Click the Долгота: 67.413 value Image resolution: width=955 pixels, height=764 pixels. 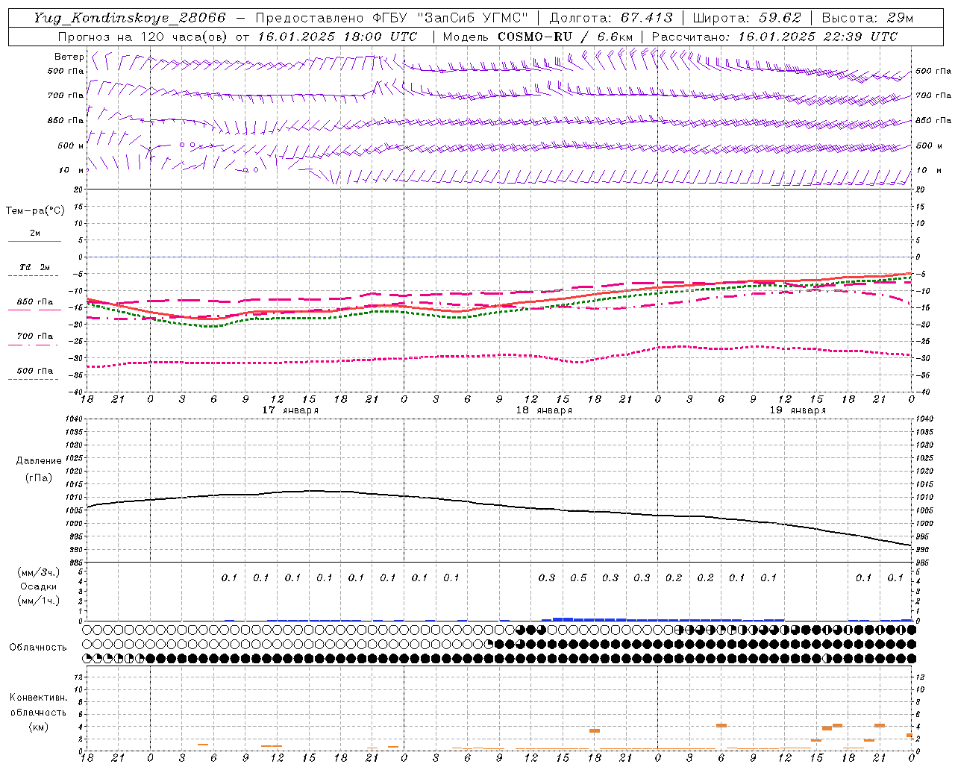611,18
